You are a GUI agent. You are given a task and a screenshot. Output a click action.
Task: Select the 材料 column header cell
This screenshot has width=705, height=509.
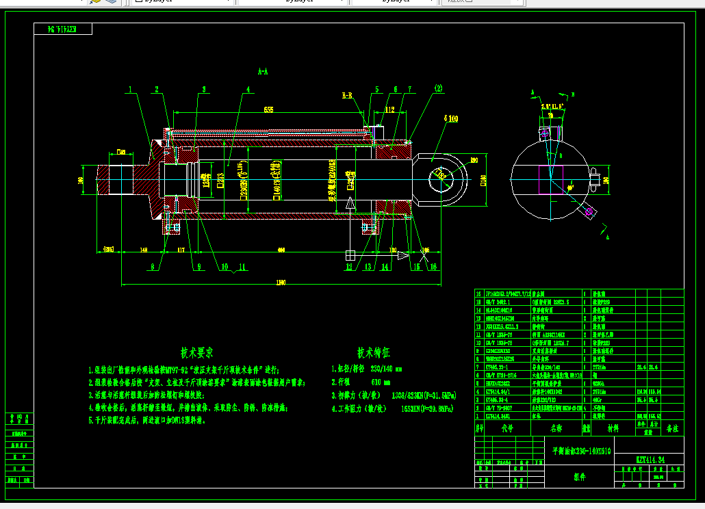pyautogui.click(x=613, y=428)
